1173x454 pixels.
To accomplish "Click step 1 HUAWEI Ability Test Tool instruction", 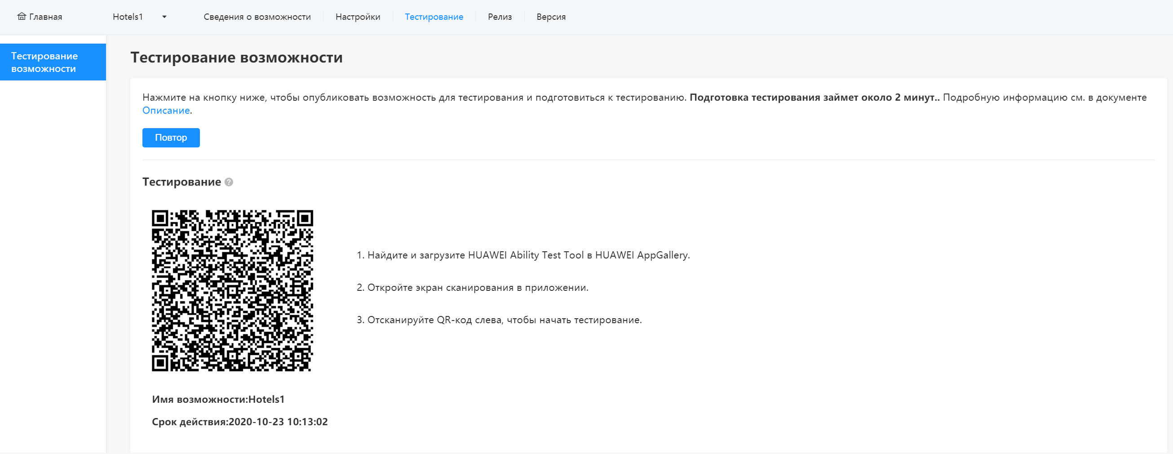I will [523, 255].
